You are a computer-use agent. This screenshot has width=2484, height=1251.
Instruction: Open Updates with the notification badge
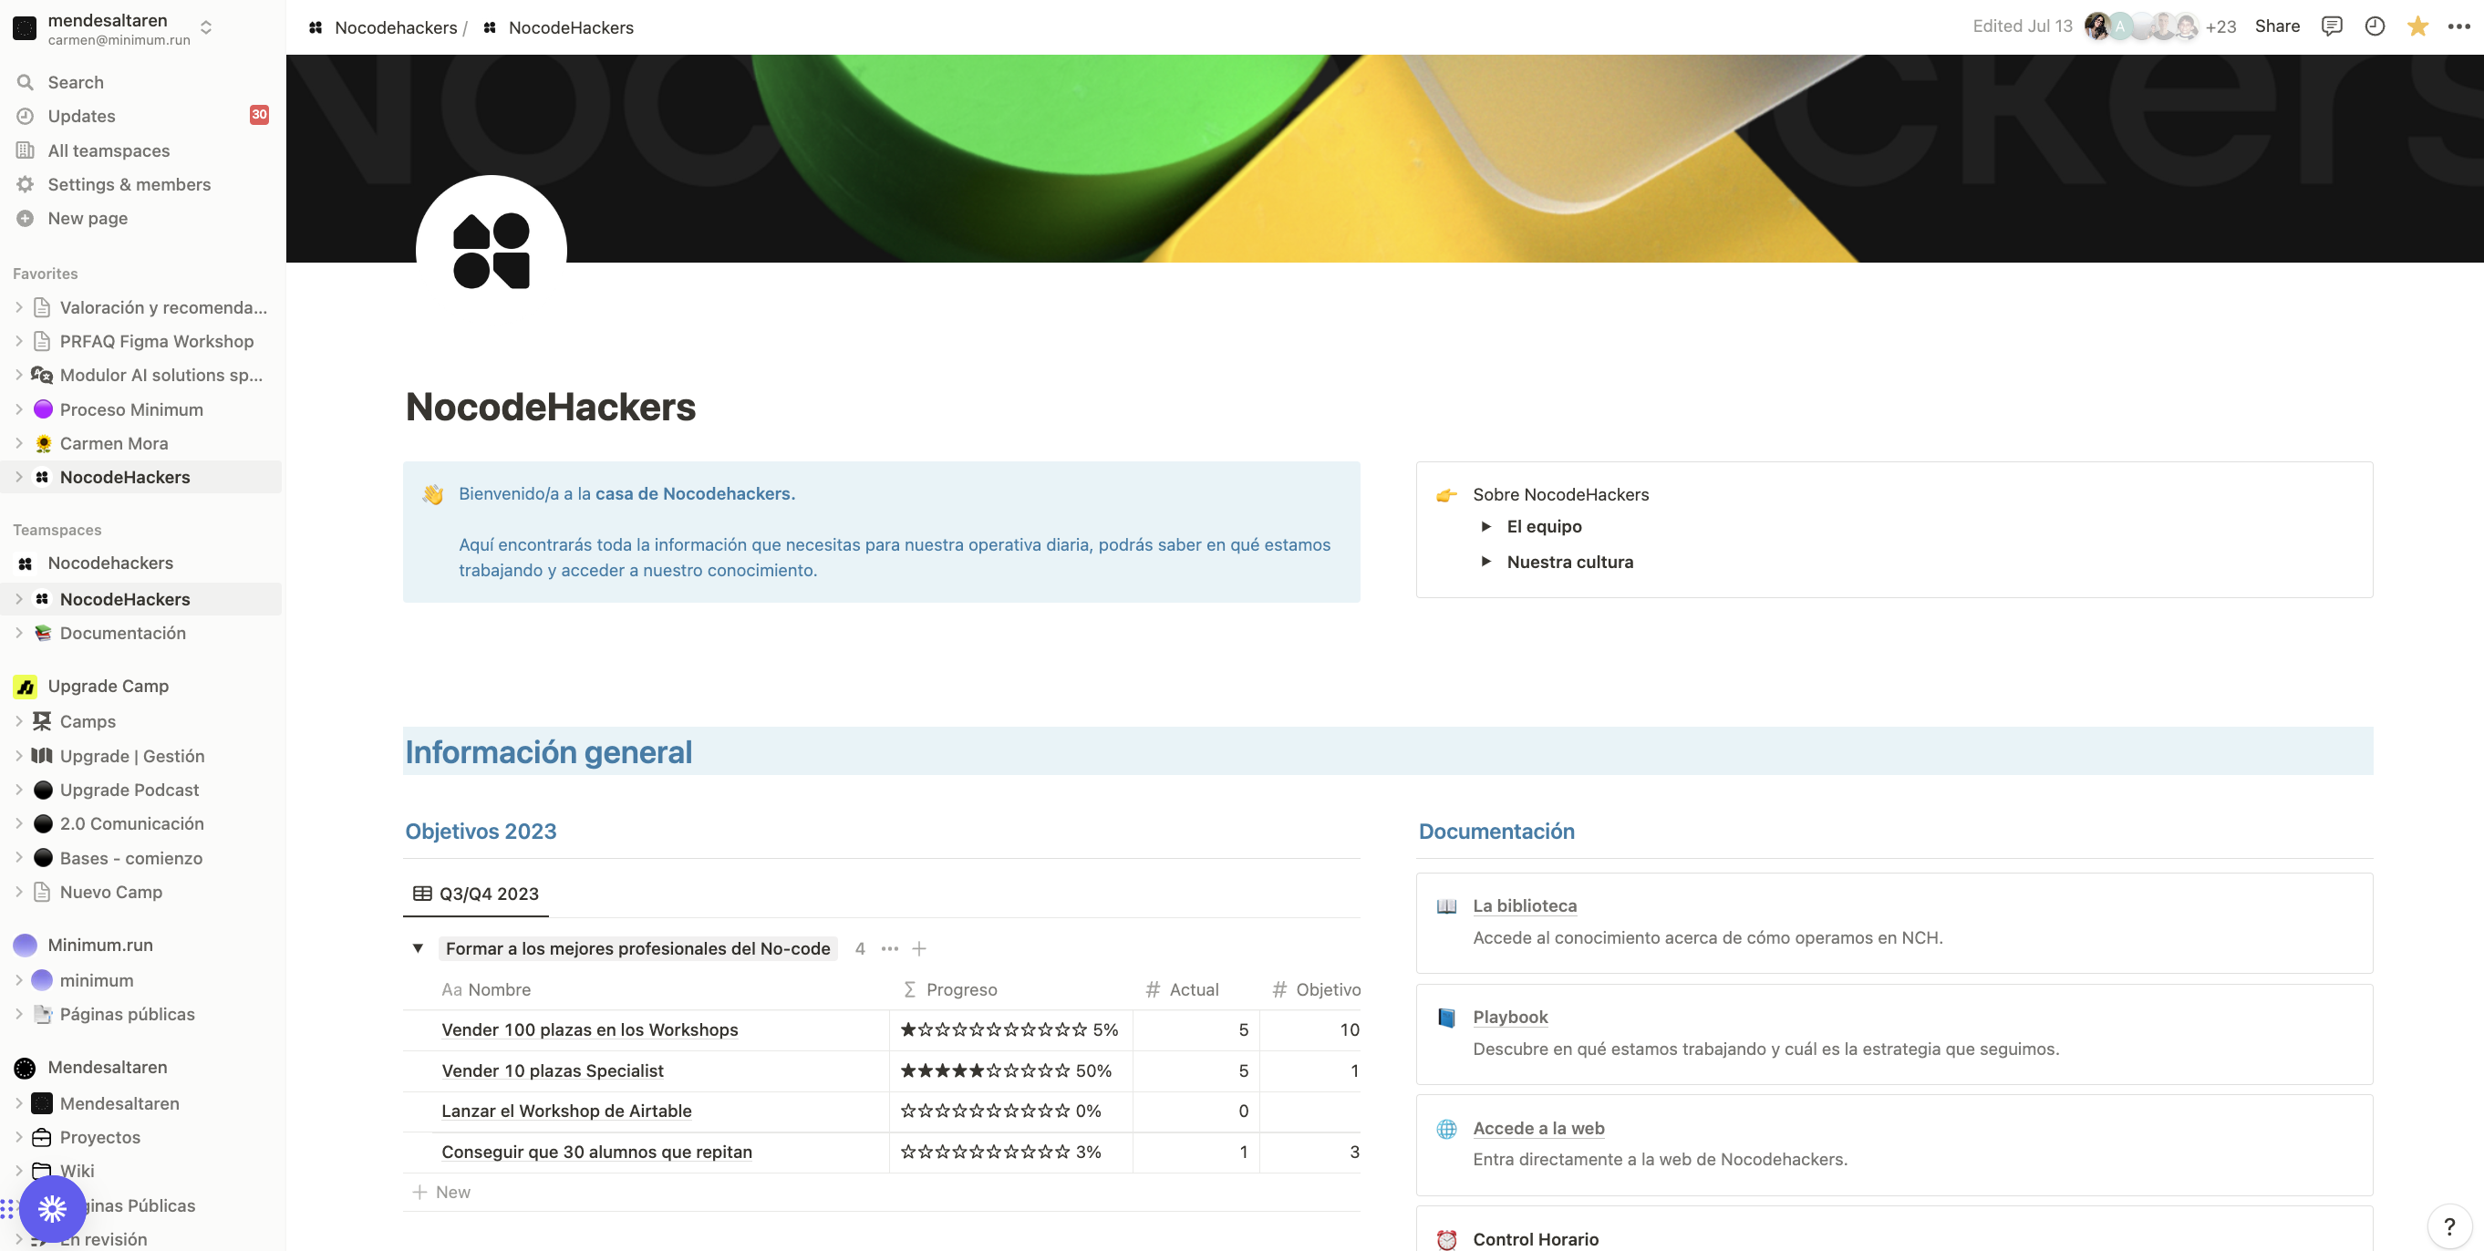pos(80,116)
